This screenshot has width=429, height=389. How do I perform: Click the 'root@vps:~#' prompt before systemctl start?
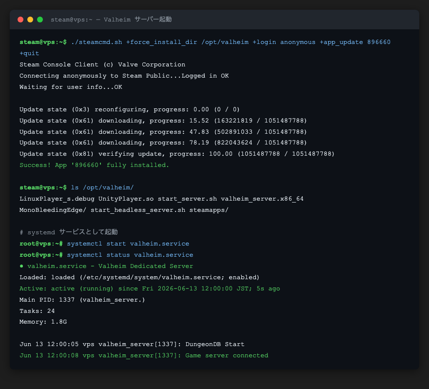tap(41, 244)
